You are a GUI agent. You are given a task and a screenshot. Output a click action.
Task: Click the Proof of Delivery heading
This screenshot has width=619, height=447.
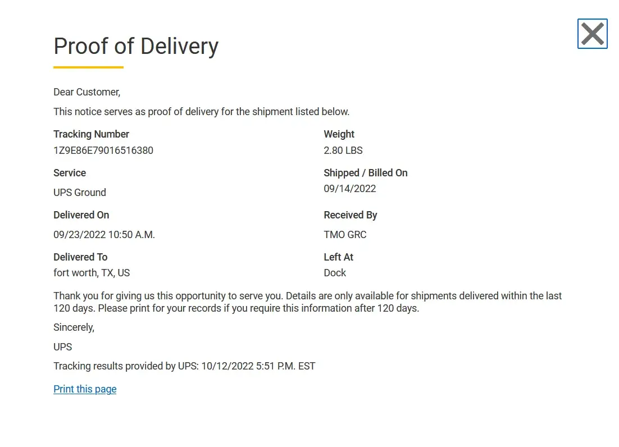click(x=136, y=46)
